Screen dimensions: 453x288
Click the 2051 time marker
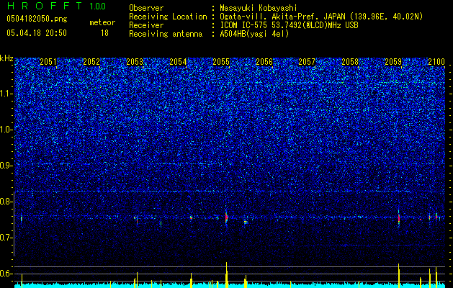(48, 62)
